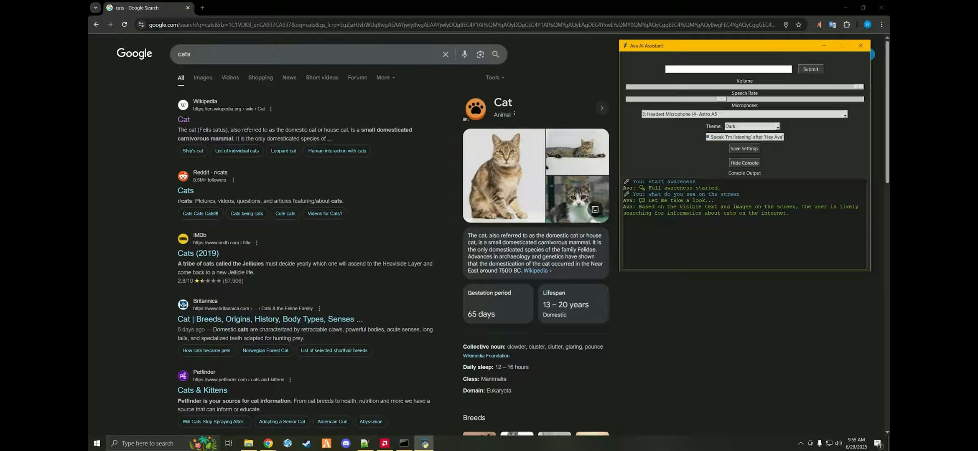Open the browser Extensions puzzle icon
This screenshot has width=978, height=451.
(x=847, y=25)
